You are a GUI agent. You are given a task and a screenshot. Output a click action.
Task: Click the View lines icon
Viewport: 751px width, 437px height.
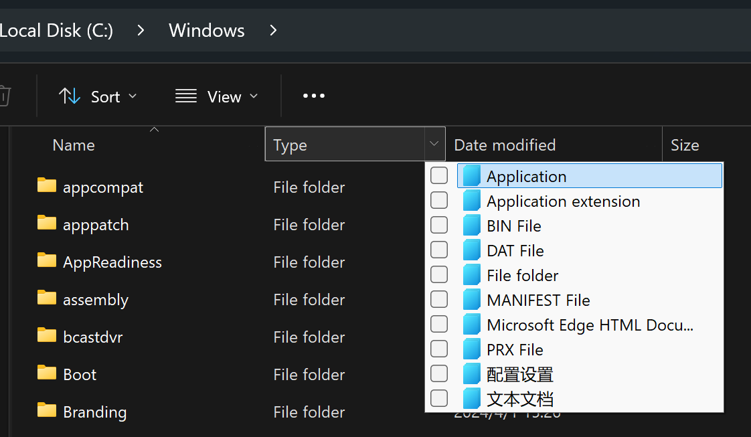(185, 96)
